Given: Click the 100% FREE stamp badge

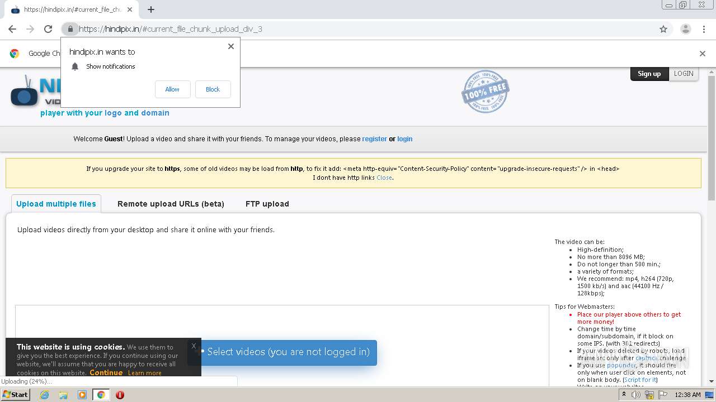Looking at the screenshot, I should (x=485, y=91).
